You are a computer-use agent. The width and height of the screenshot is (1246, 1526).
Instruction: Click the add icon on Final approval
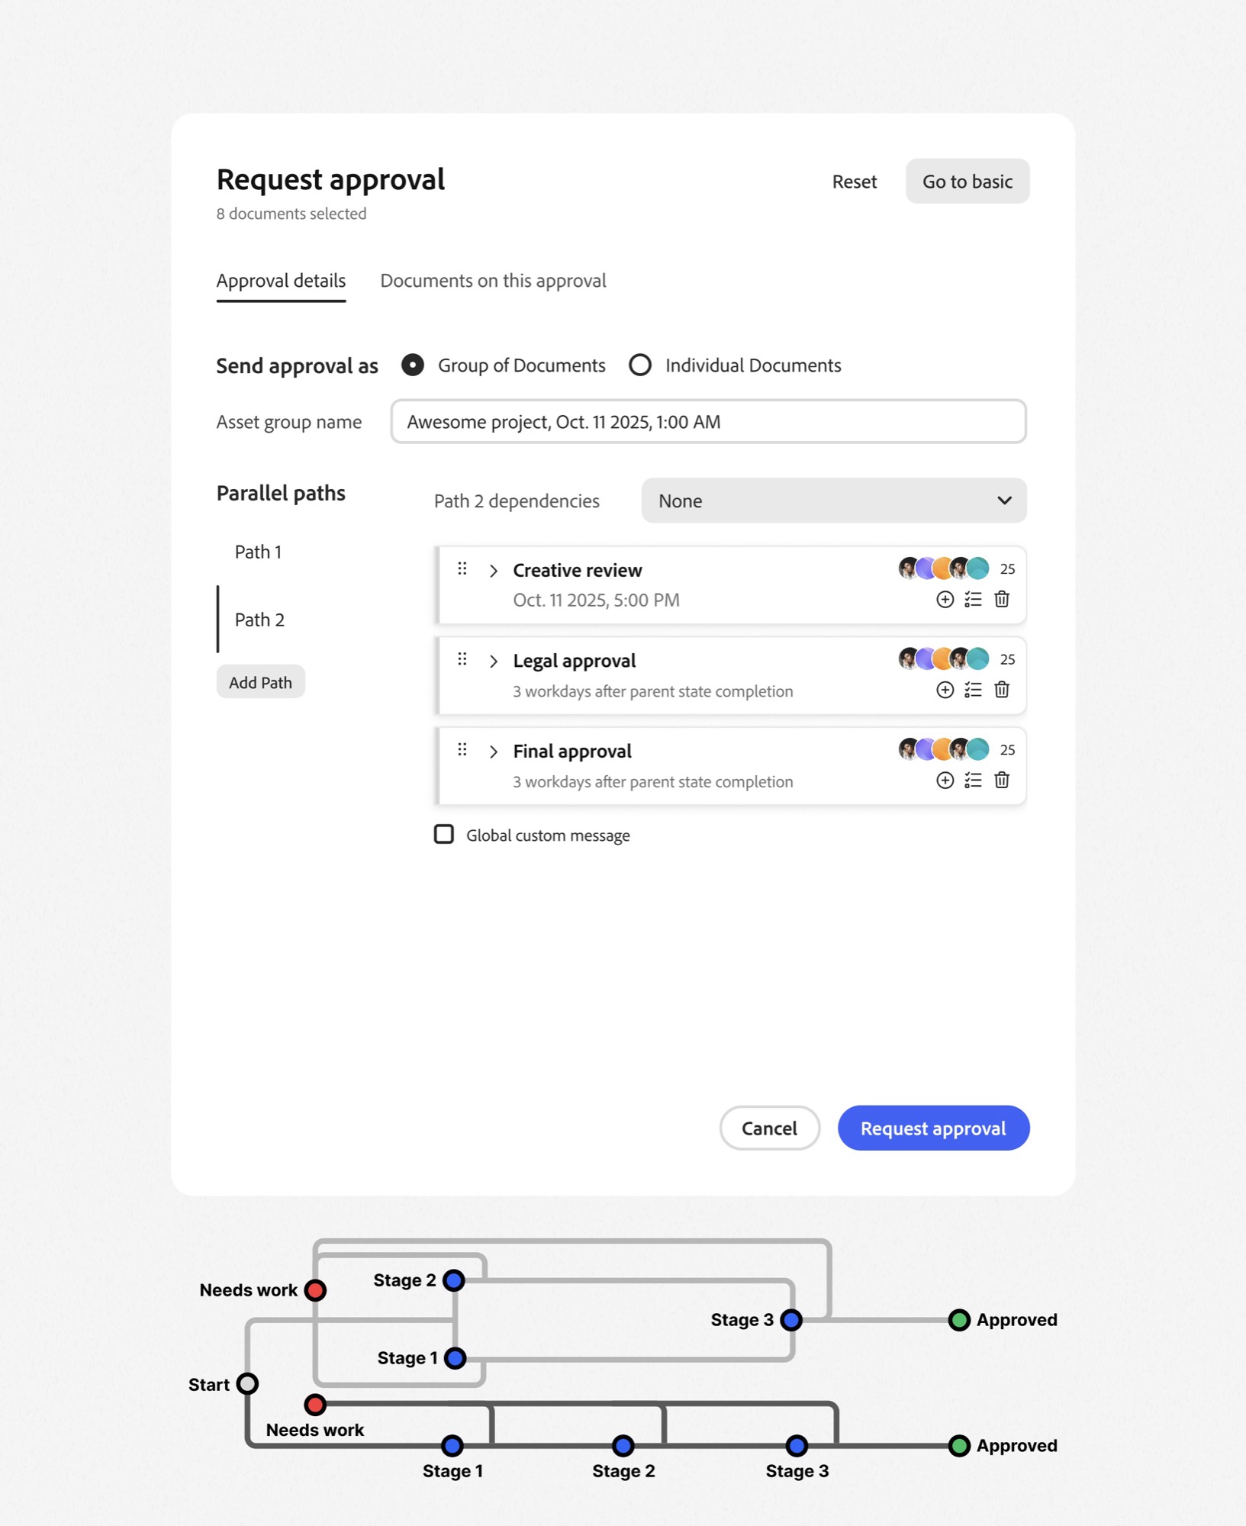pos(945,780)
